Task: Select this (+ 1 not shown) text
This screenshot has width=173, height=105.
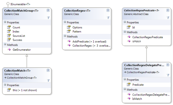Action: coord(25,90)
